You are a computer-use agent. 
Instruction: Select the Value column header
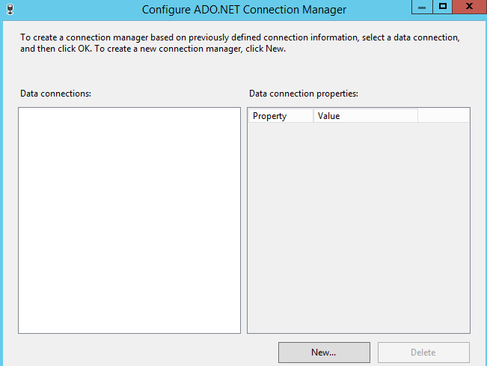coord(365,116)
